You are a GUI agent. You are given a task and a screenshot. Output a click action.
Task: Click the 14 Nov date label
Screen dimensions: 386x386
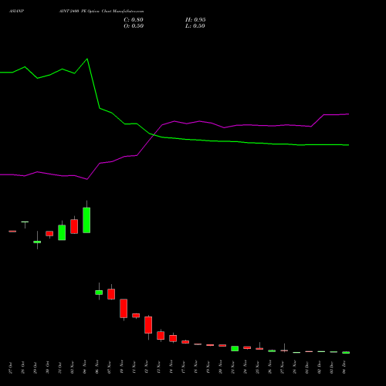click(171, 367)
